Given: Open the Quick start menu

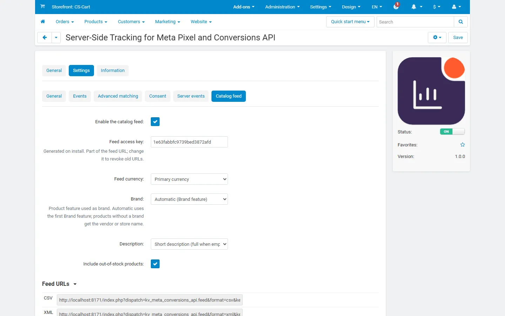Looking at the screenshot, I should [350, 22].
